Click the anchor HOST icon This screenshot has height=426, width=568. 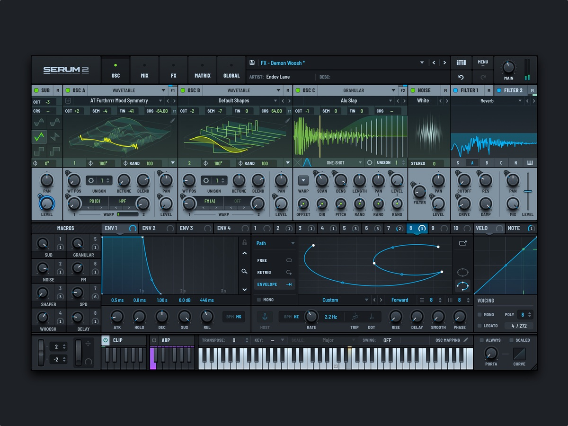[x=265, y=317]
